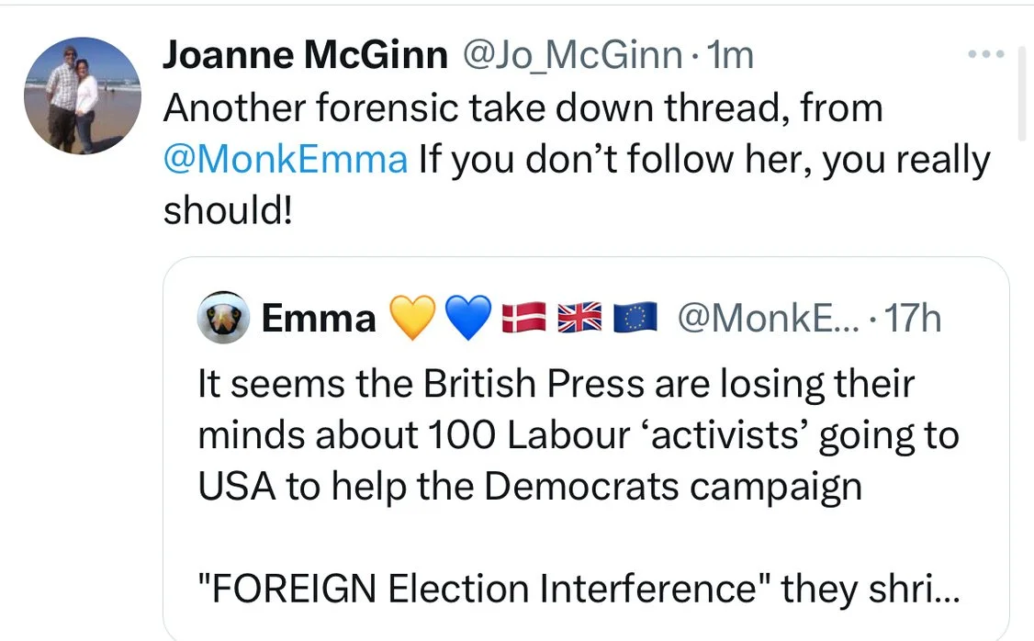This screenshot has width=1034, height=641.
Task: Click the yellow heart emoji beside Emma
Action: (x=411, y=319)
